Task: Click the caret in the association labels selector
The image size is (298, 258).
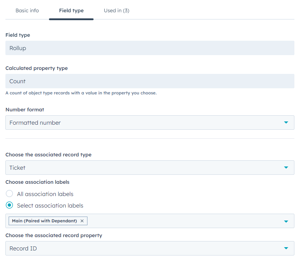Action: pyautogui.click(x=286, y=221)
